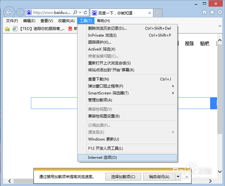Click the browser Forward arrow button
The image size is (225, 186).
(20, 12)
